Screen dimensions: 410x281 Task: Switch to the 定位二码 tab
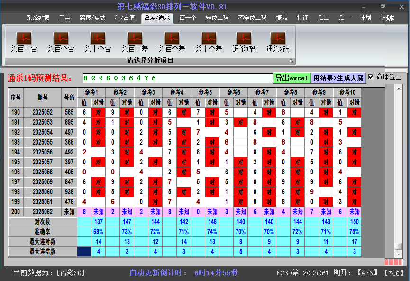point(217,18)
